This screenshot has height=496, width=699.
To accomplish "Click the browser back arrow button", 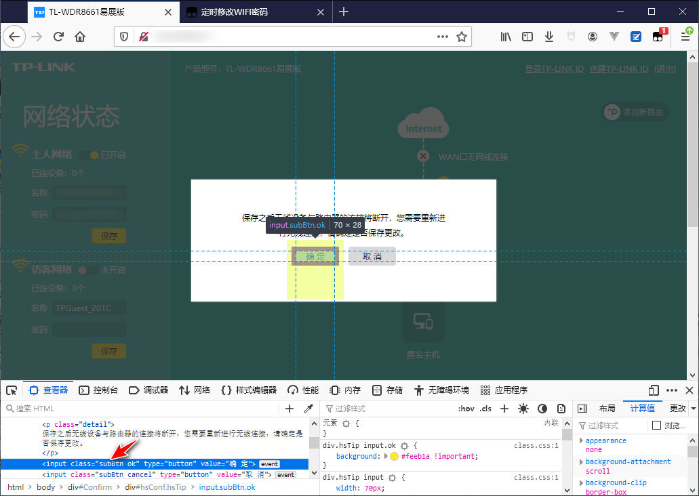I will (14, 37).
